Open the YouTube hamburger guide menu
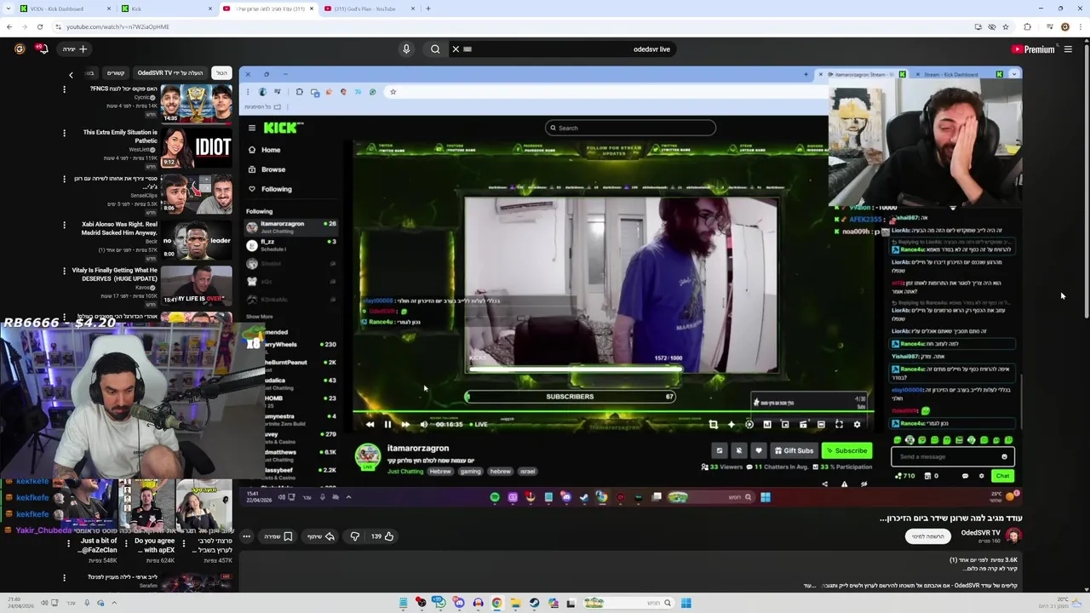The image size is (1090, 613). click(1068, 49)
